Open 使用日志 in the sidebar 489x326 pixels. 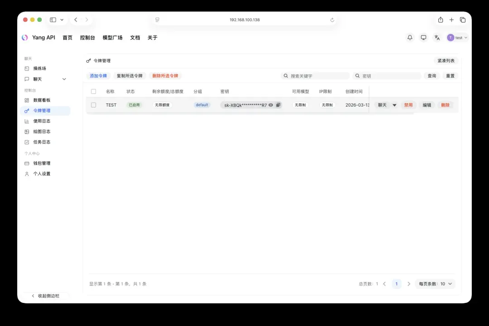(42, 121)
